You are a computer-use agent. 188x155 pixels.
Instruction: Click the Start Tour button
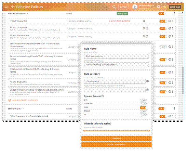click(x=175, y=7)
